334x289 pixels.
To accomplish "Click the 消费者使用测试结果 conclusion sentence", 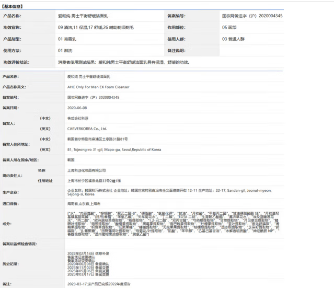I will point(124,62).
